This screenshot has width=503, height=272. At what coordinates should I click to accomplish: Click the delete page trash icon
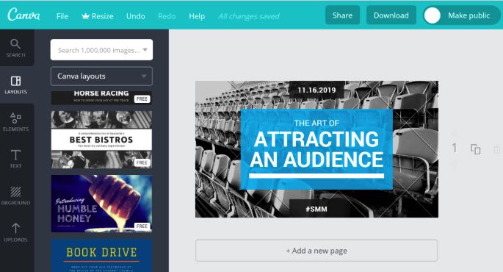coord(496,150)
